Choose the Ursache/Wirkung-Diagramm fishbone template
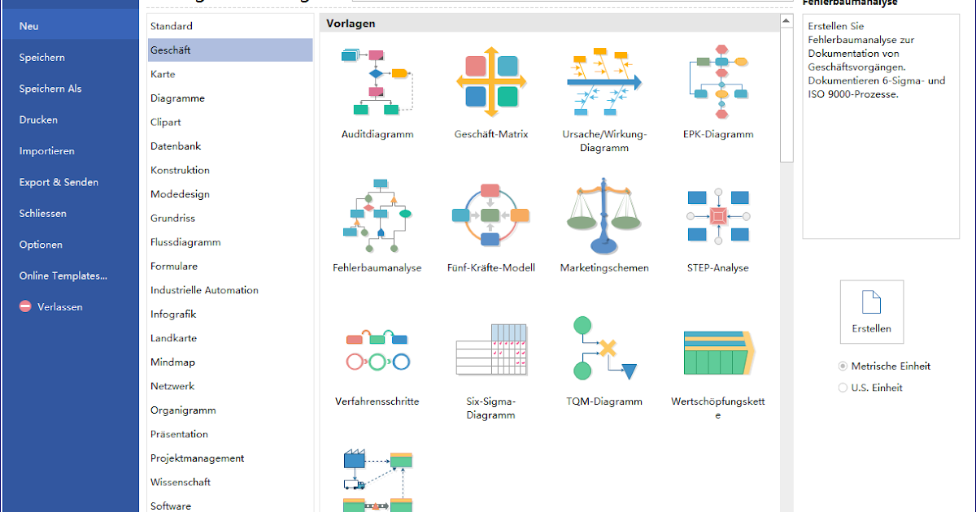This screenshot has height=512, width=976. [604, 82]
